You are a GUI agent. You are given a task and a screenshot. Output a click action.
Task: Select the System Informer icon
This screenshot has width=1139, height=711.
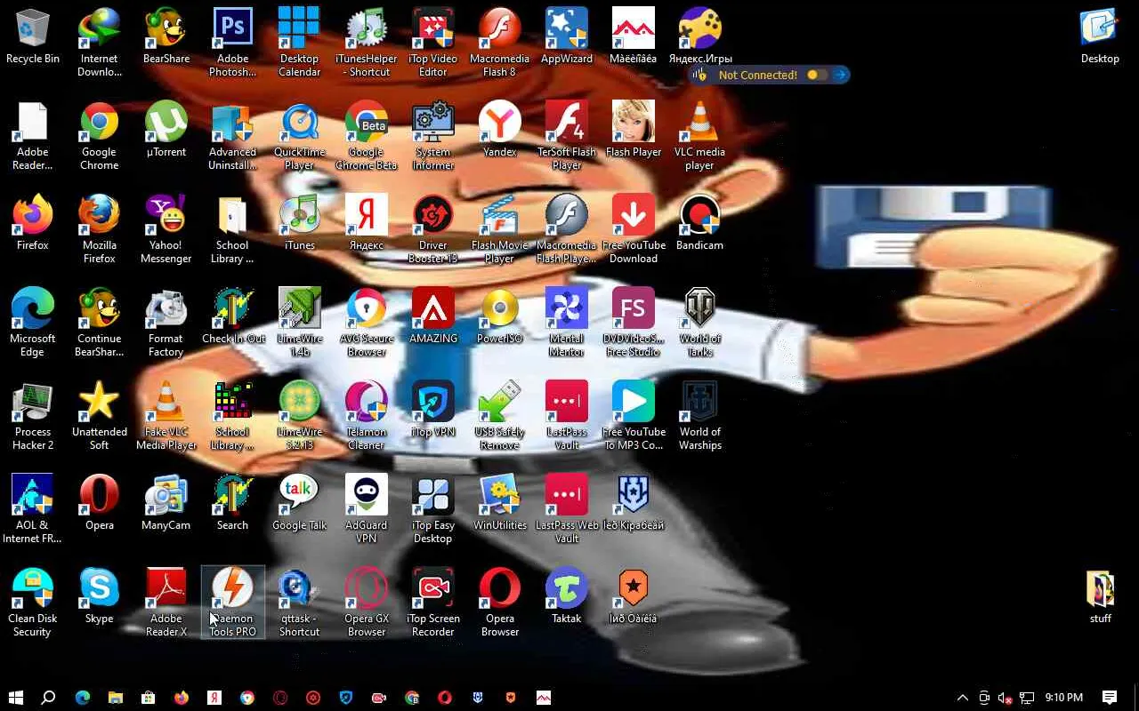433,136
